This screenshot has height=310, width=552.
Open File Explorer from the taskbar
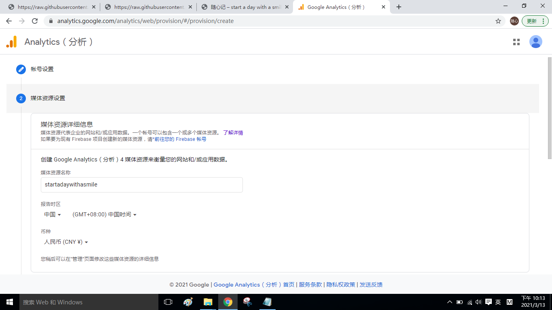(x=208, y=302)
